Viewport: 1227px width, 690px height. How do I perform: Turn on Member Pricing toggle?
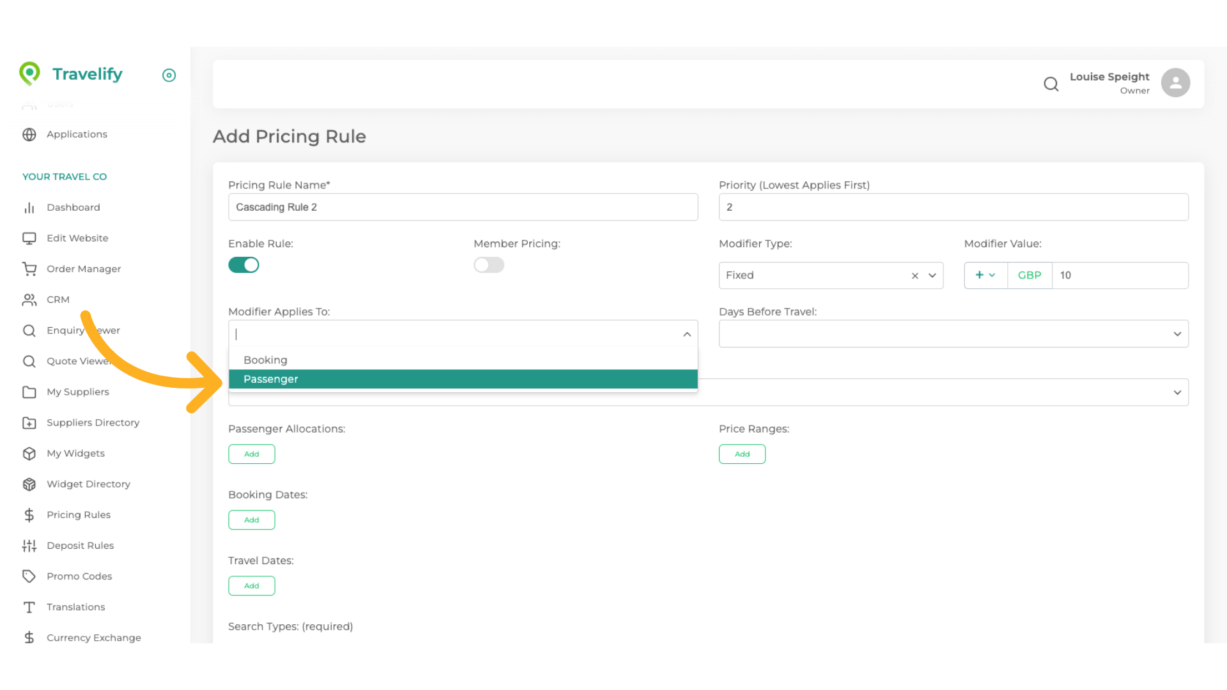[x=489, y=265]
